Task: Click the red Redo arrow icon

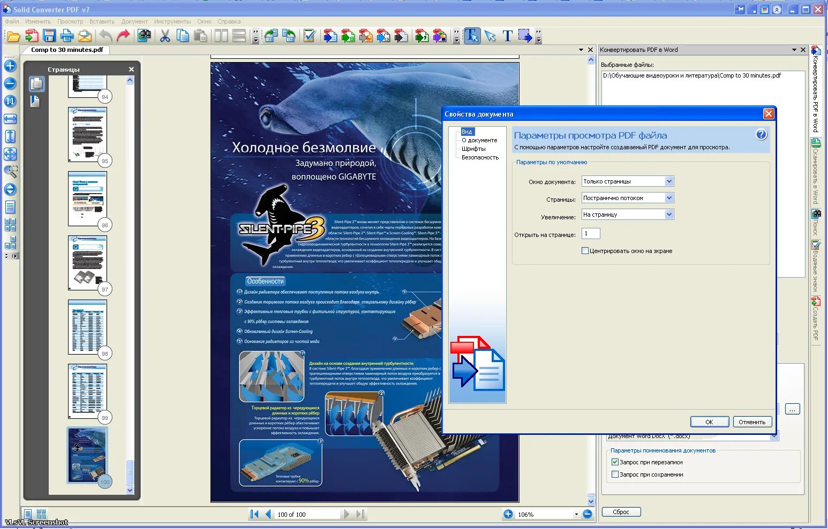Action: (123, 36)
